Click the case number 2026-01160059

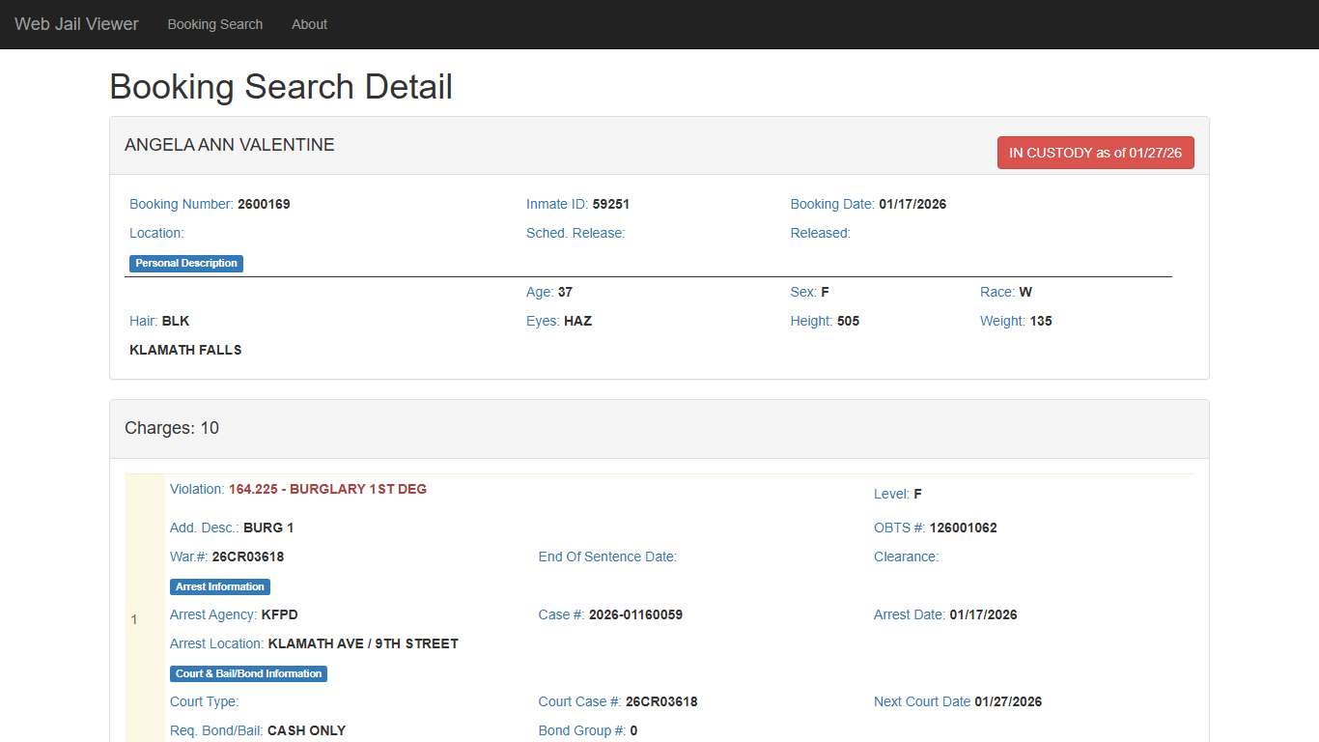pos(635,614)
